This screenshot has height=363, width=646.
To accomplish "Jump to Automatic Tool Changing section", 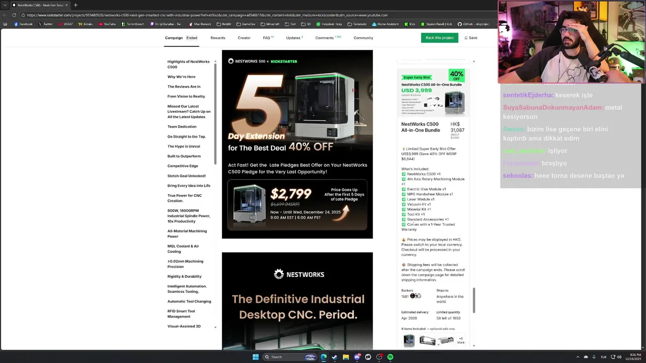I will point(189,301).
